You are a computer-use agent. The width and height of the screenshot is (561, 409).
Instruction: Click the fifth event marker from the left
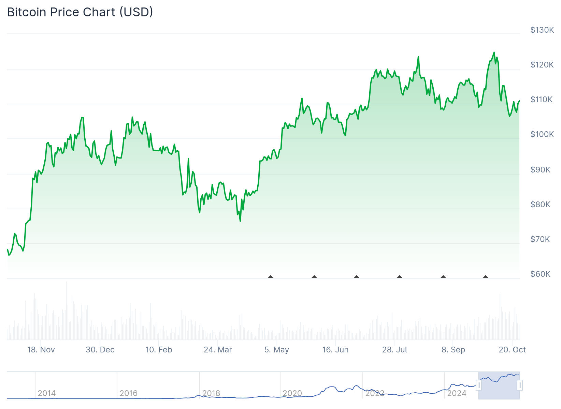tap(443, 277)
